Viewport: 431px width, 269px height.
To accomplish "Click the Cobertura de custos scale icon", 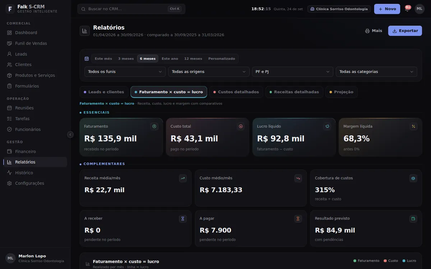I will pos(413,178).
